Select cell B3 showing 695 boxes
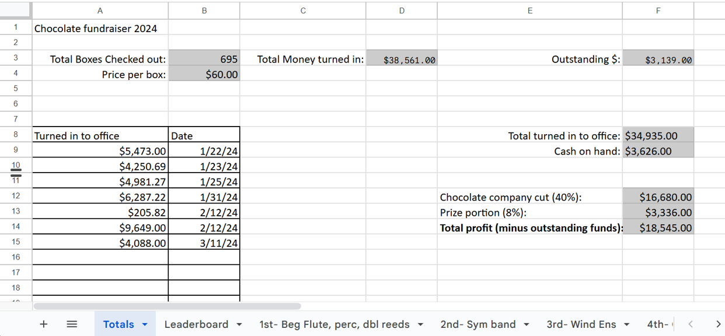 [204, 59]
